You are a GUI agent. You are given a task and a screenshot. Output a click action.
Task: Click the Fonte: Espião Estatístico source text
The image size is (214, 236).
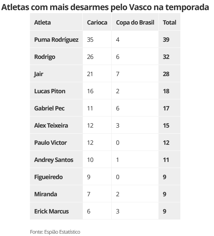click(55, 232)
